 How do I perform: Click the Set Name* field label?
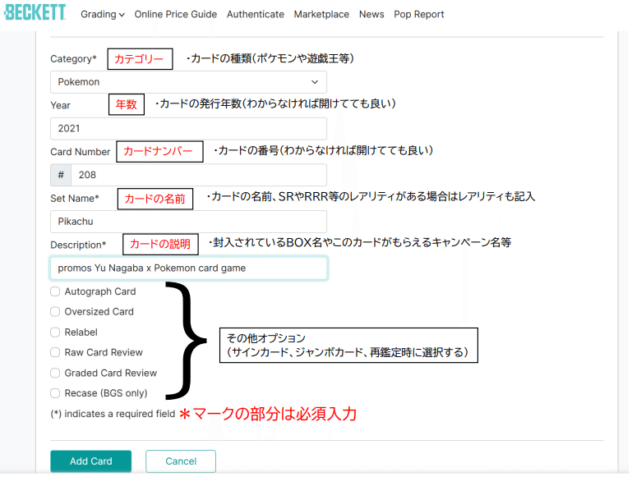pyautogui.click(x=75, y=199)
